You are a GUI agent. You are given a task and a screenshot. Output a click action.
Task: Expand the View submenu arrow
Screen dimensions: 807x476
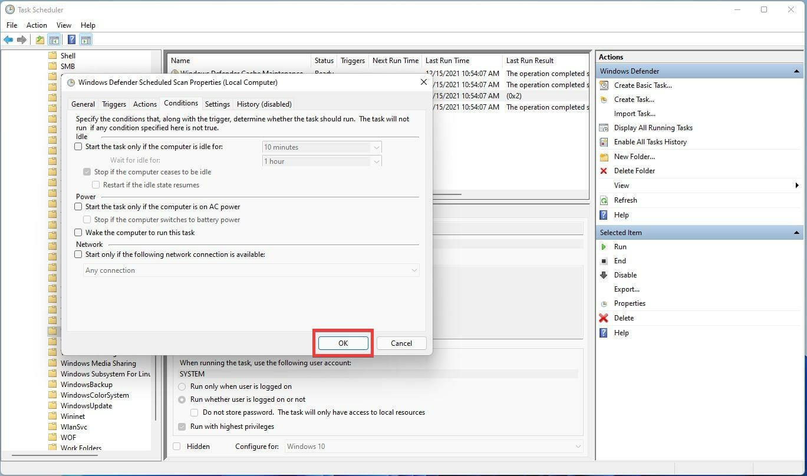pyautogui.click(x=797, y=186)
